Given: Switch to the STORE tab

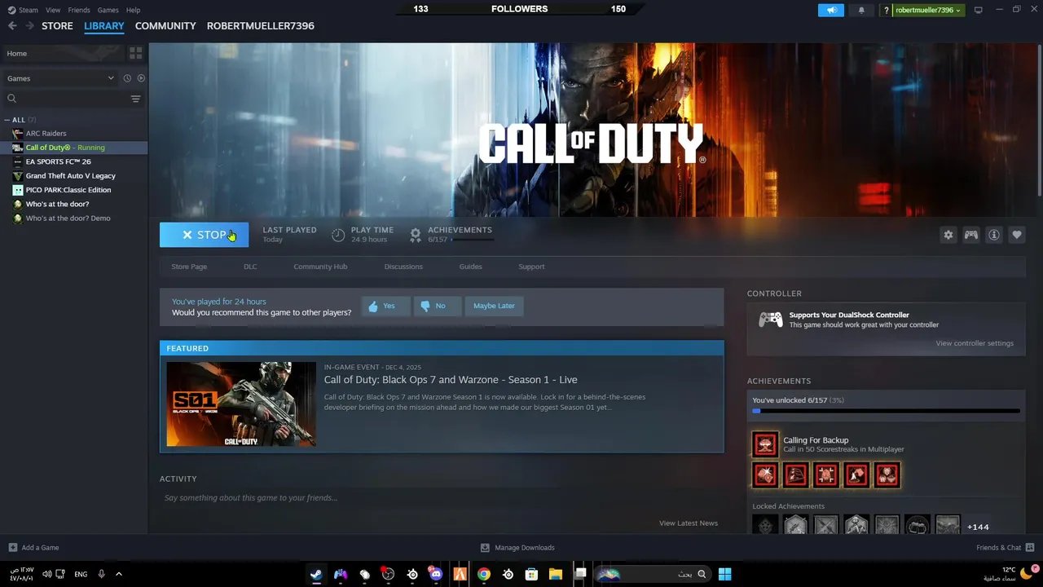Looking at the screenshot, I should click(57, 26).
